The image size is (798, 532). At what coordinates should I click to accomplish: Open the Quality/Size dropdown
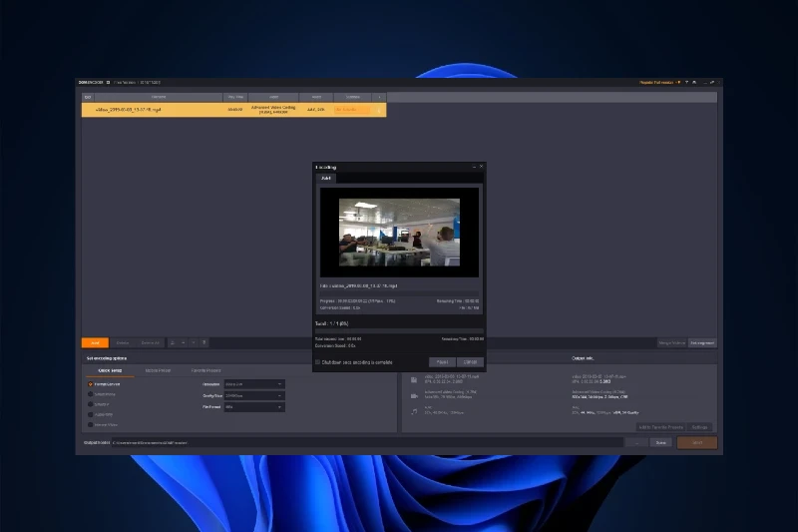tap(254, 395)
